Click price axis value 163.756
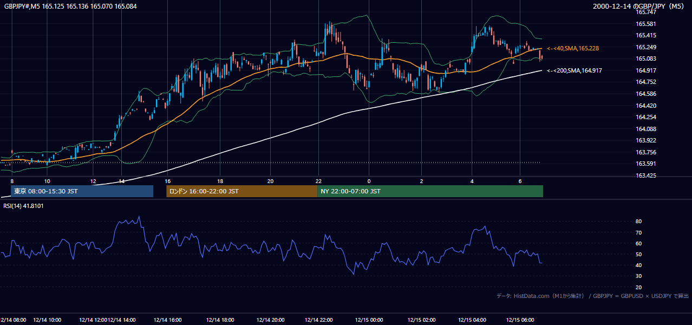The height and width of the screenshot is (325, 692). 645,152
